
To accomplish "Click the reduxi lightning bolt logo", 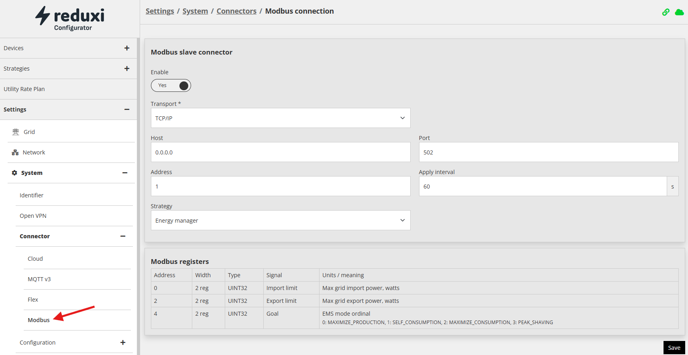I will click(43, 16).
